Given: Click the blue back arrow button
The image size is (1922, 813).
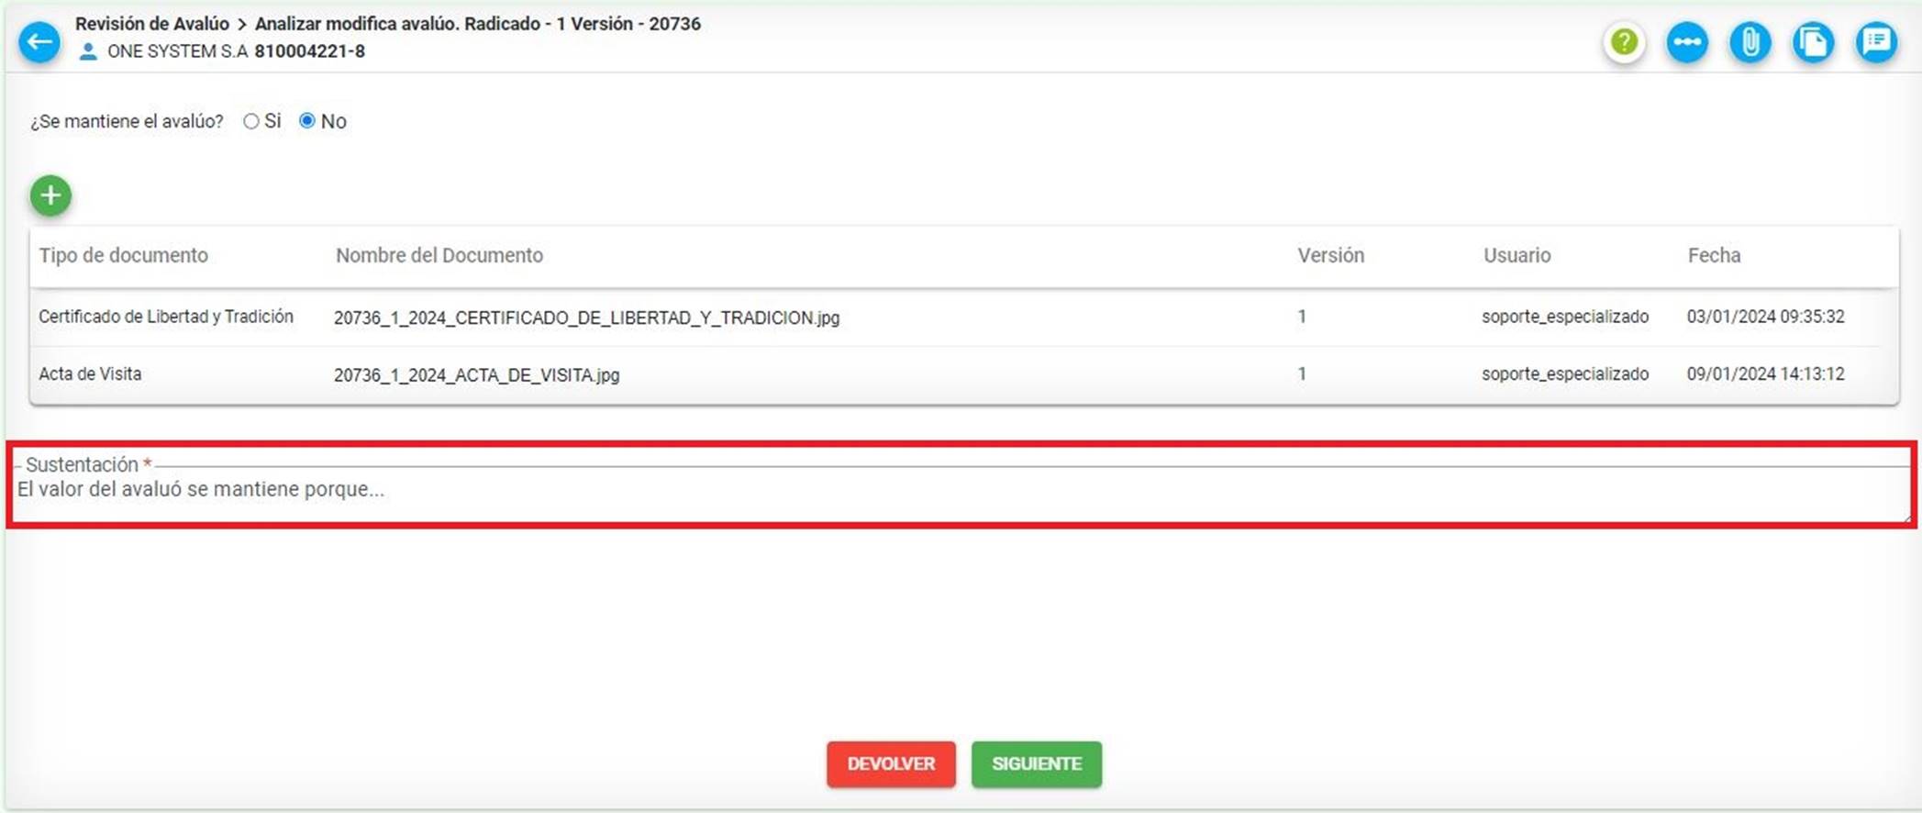Looking at the screenshot, I should click(39, 42).
